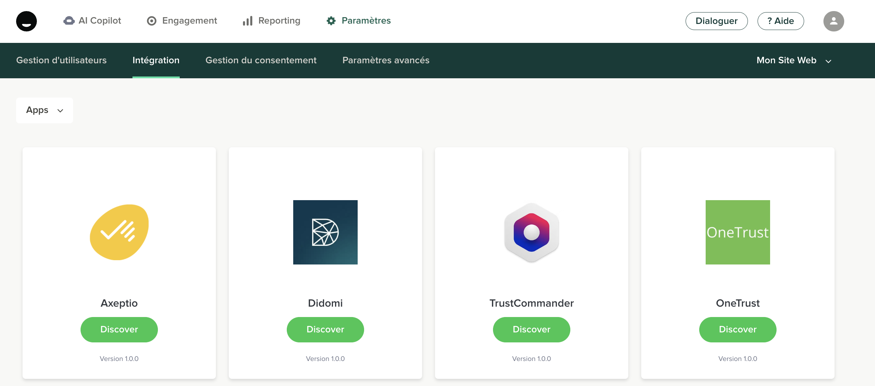Open the user profile avatar
Image resolution: width=875 pixels, height=386 pixels.
point(833,21)
